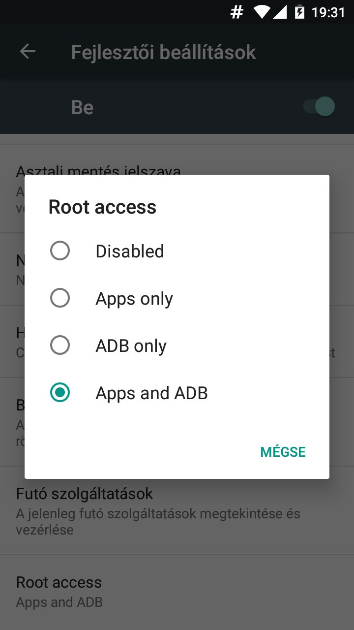The width and height of the screenshot is (354, 630).
Task: Choose the Apps and ADB label
Action: 151,393
